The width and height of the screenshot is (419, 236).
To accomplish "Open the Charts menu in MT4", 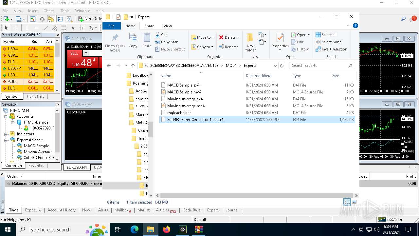I will 49,11.
